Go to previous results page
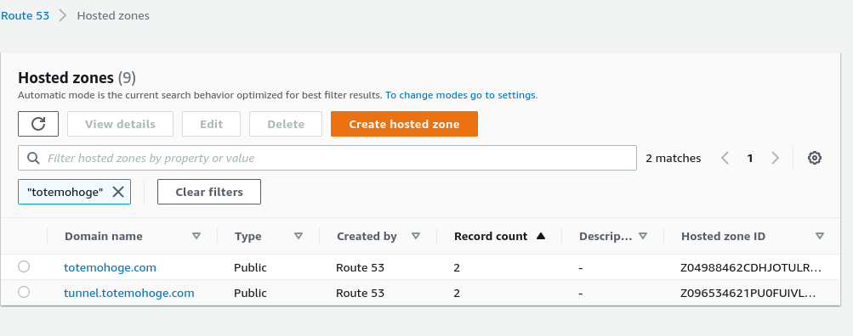 [725, 158]
